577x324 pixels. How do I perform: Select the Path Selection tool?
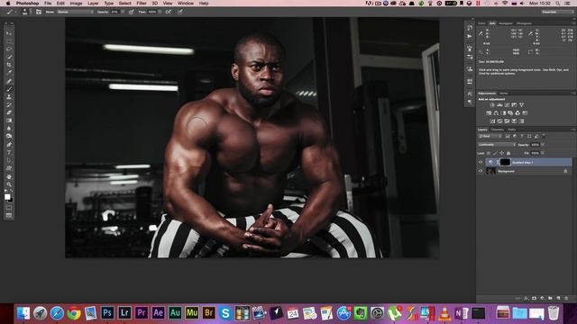coord(9,160)
